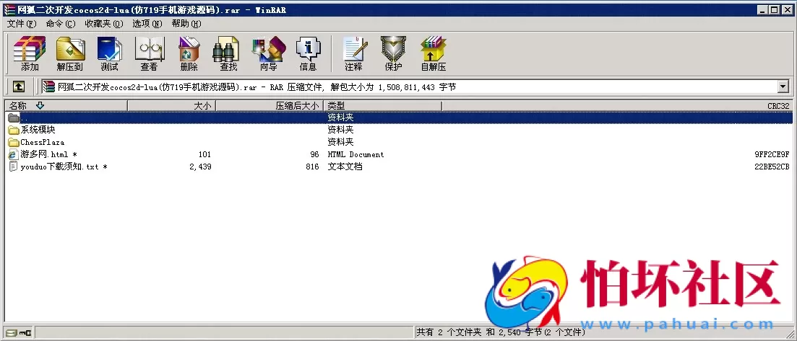Click the size value 2,439
The height and width of the screenshot is (341, 797).
200,167
